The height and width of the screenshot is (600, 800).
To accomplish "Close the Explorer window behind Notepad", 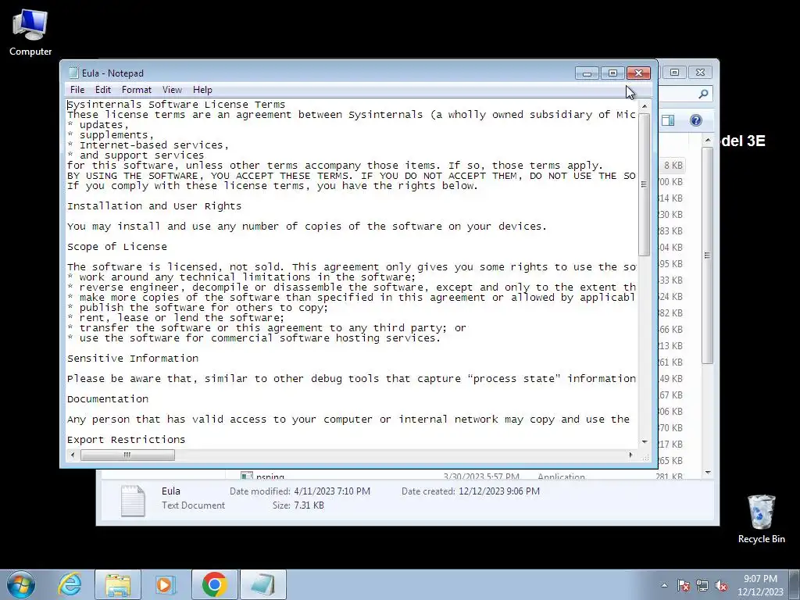I will [701, 73].
